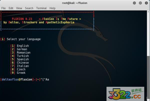Open the View menu
Viewport: 150px width, 101px height.
19,8
